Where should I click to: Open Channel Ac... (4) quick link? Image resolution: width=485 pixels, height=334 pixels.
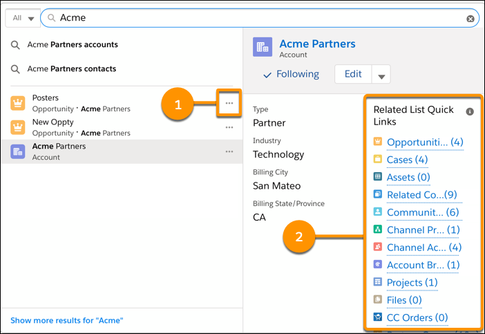(x=424, y=248)
